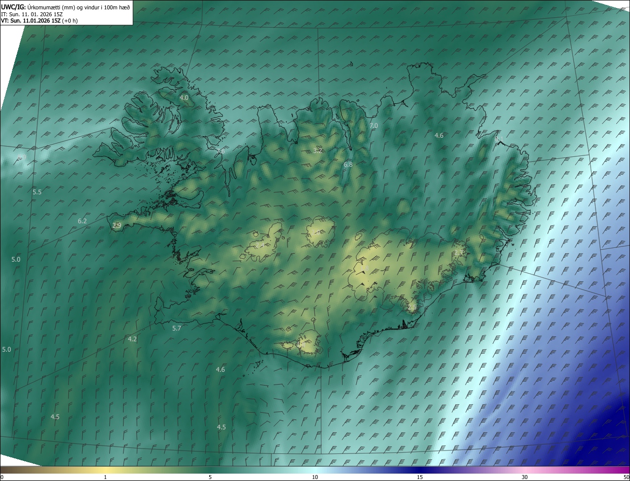Viewport: 630px width, 481px height.
Task: Click the 6.2 value on the map
Action: (82, 221)
